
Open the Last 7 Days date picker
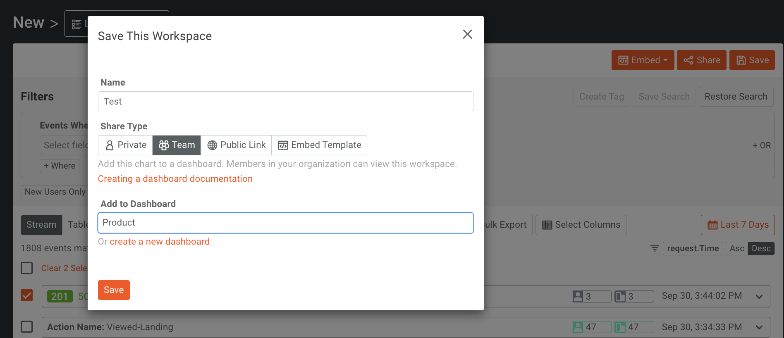[738, 225]
